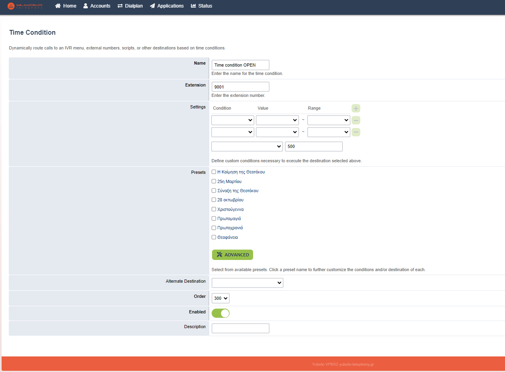Open the 28 οκτωβρίου preset link

point(230,200)
